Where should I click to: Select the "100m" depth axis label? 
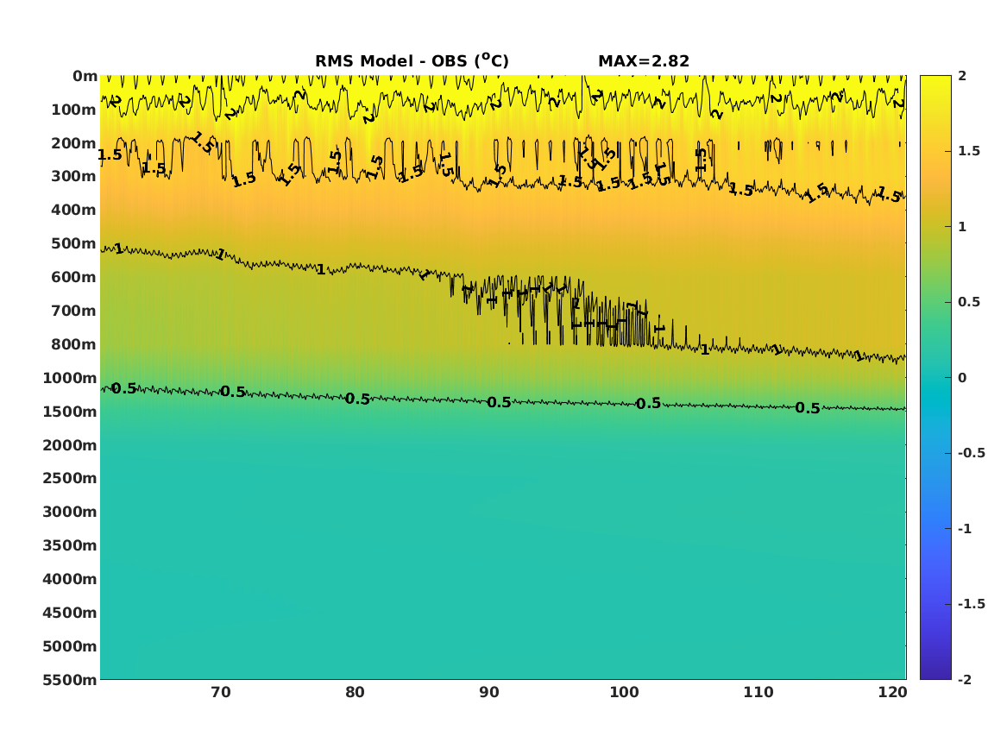[x=74, y=110]
